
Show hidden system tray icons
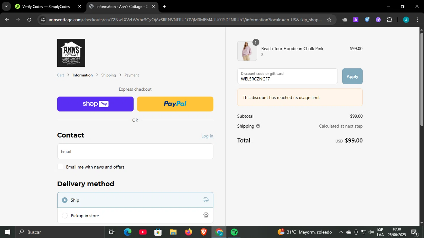coord(341,232)
